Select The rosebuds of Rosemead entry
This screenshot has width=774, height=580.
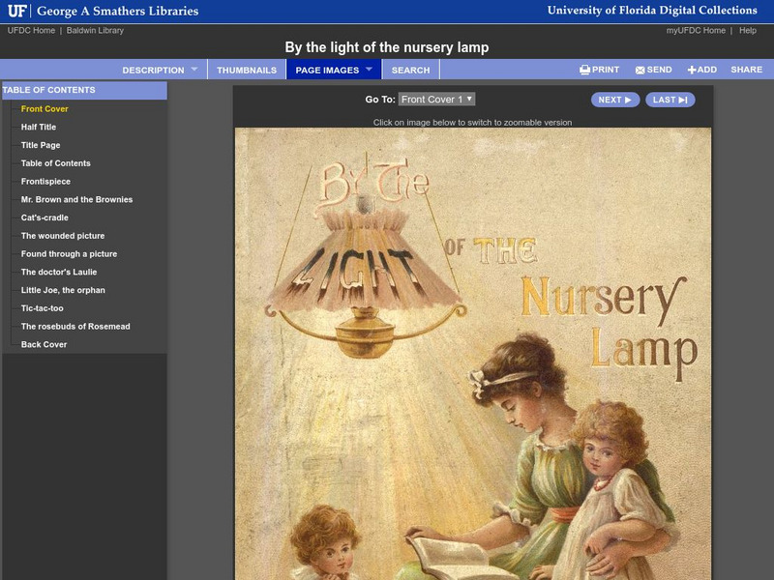click(75, 327)
